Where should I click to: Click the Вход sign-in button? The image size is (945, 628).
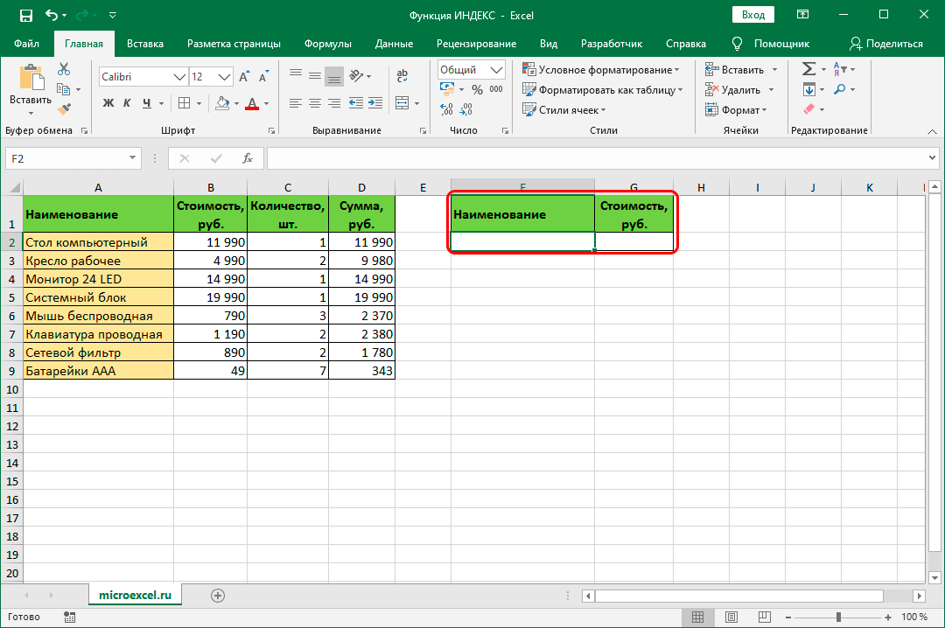coord(752,15)
